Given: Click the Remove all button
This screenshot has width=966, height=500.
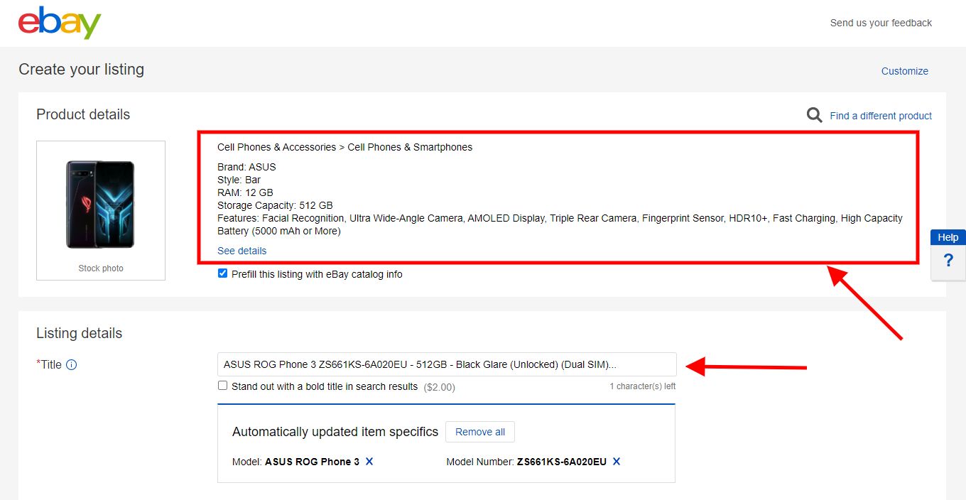Looking at the screenshot, I should tap(480, 432).
